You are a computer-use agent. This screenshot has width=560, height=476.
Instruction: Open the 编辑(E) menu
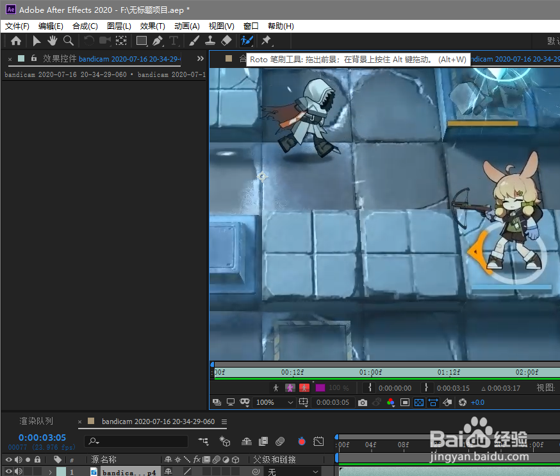click(51, 26)
